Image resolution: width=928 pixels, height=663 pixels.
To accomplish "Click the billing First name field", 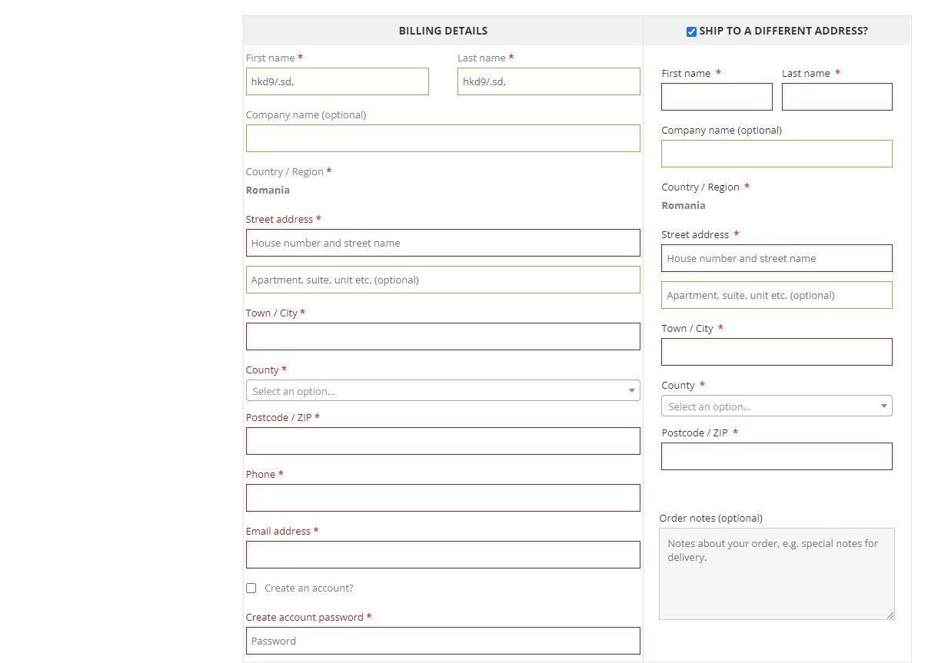I will click(x=338, y=81).
